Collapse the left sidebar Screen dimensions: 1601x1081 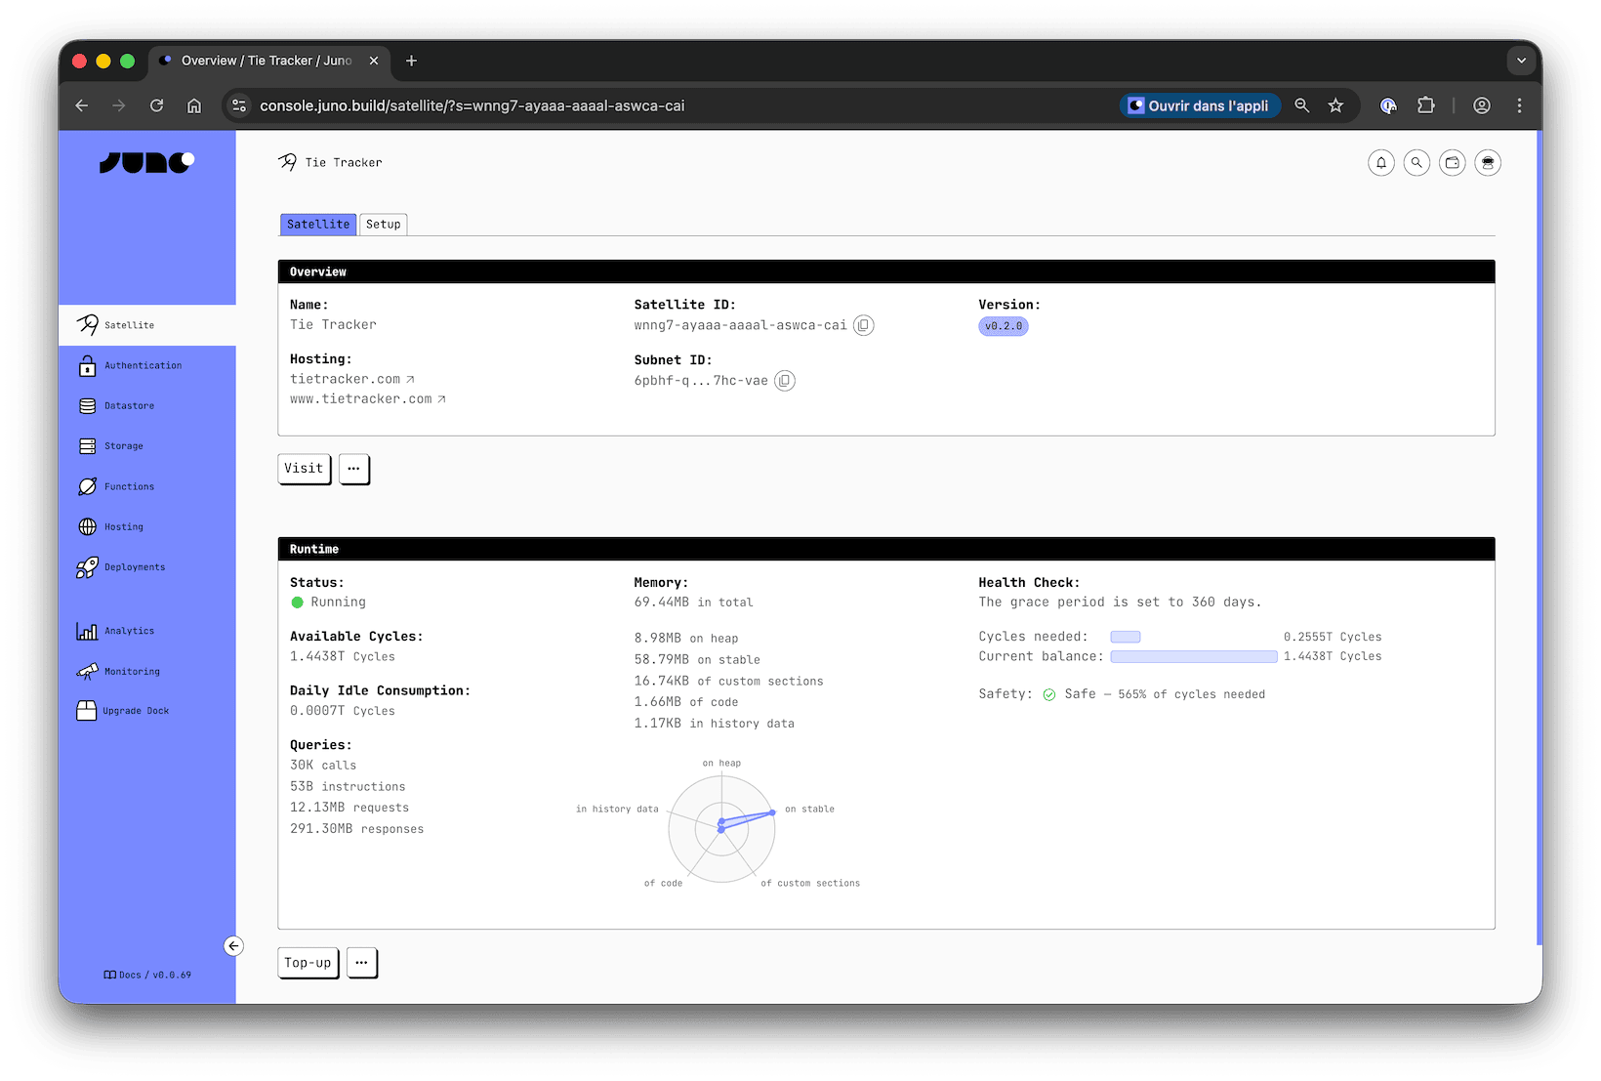coord(233,945)
